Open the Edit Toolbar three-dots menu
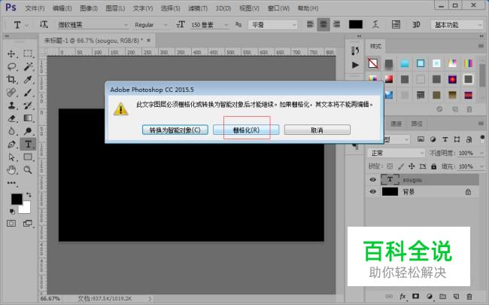 click(x=11, y=183)
